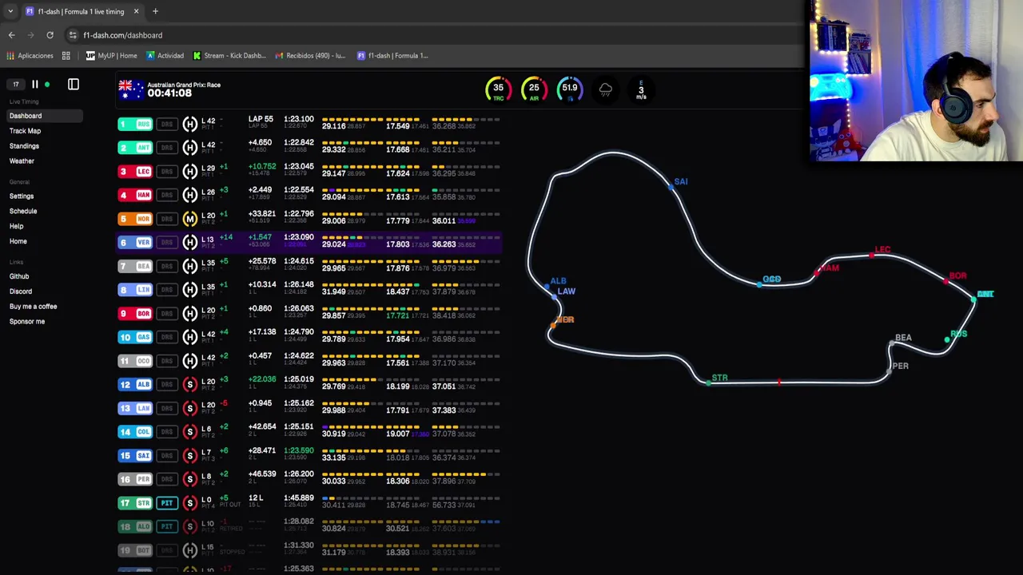Select the BEA driver tag in position 7
Viewport: 1023px width, 575px height.
pyautogui.click(x=135, y=266)
